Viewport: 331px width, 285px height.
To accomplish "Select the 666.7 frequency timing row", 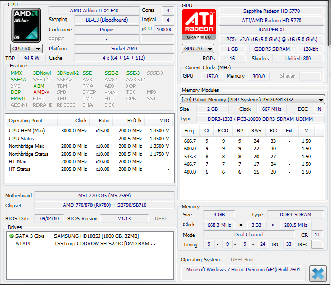I will pyautogui.click(x=252, y=141).
